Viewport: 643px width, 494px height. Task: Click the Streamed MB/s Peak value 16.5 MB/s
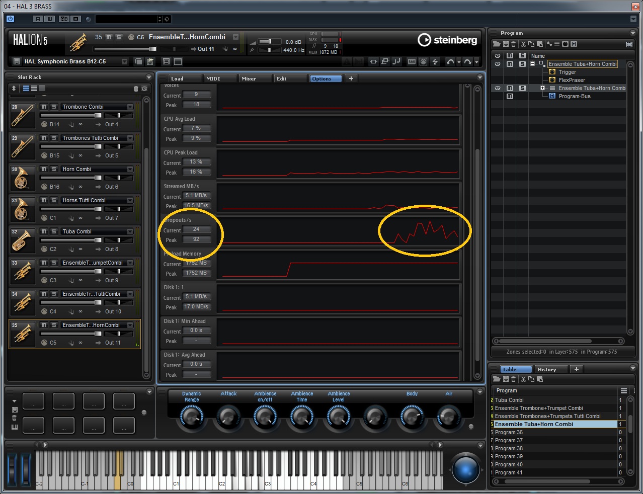[196, 206]
